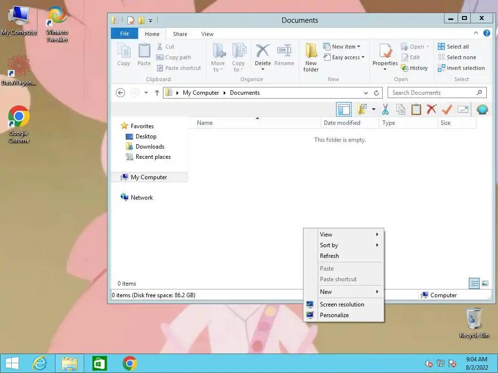Switch to large thumbnails view in the status corner
The width and height of the screenshot is (498, 373).
[485, 283]
